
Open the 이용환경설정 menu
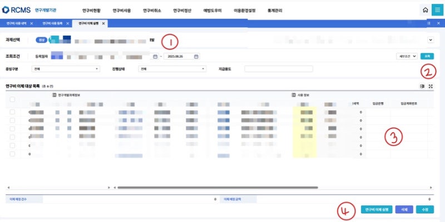[x=245, y=11]
